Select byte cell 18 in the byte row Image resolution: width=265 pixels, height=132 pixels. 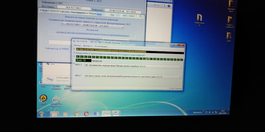click(82, 57)
